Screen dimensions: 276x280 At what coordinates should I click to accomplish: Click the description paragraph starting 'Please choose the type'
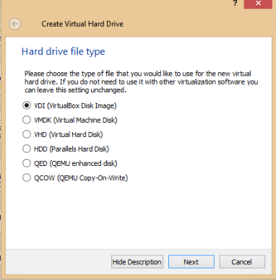pos(142,82)
